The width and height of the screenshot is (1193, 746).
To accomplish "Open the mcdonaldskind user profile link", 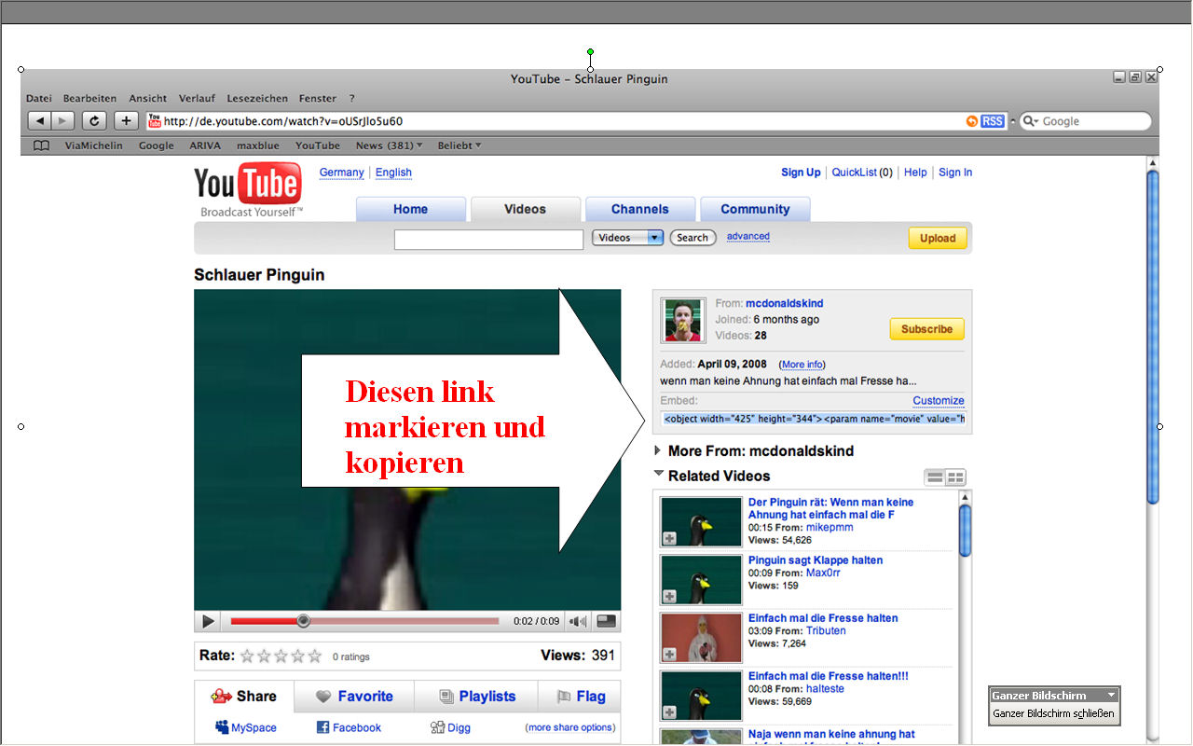I will 784,303.
